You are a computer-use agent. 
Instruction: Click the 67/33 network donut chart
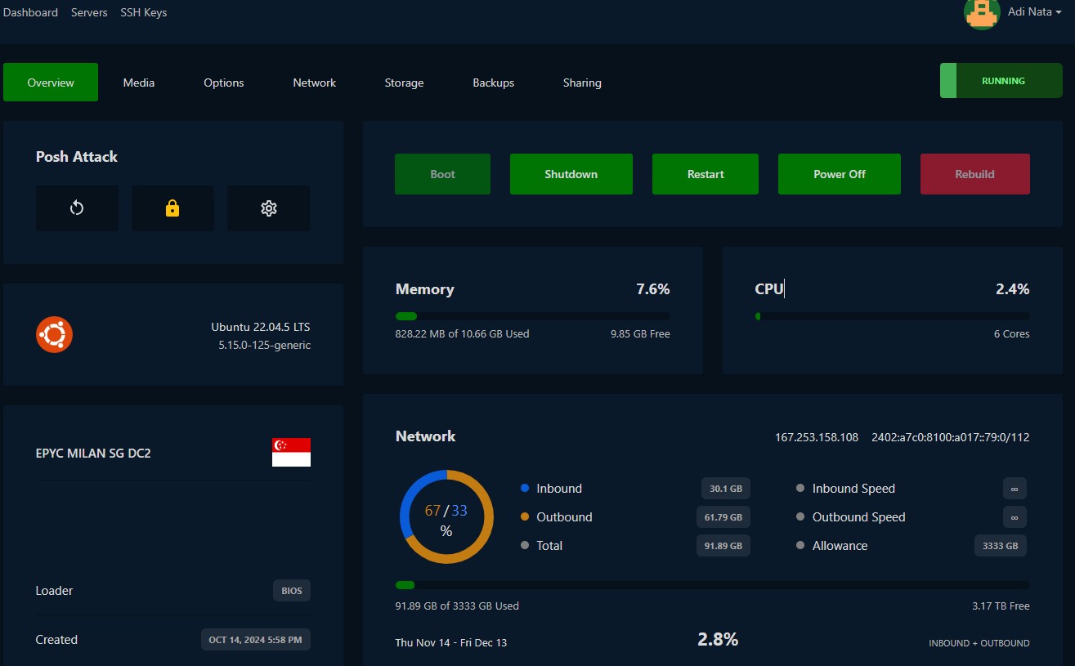[x=446, y=516]
